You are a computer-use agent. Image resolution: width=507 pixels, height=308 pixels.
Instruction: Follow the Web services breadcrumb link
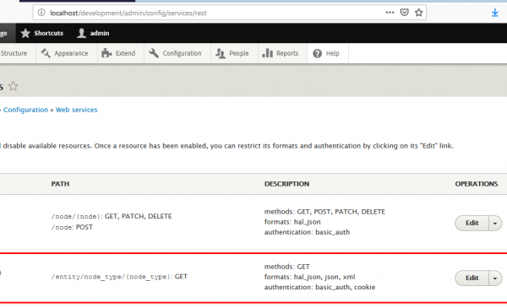[76, 110]
